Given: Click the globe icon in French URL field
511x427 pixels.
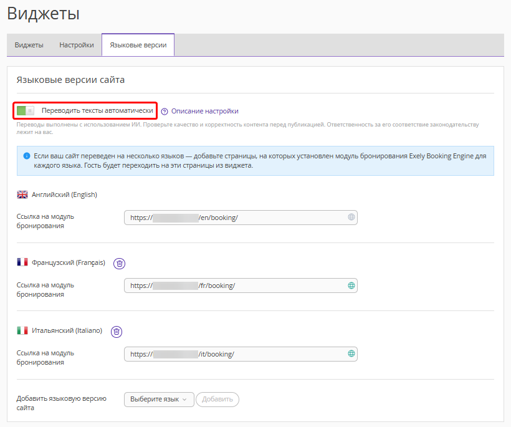Looking at the screenshot, I should (x=351, y=285).
